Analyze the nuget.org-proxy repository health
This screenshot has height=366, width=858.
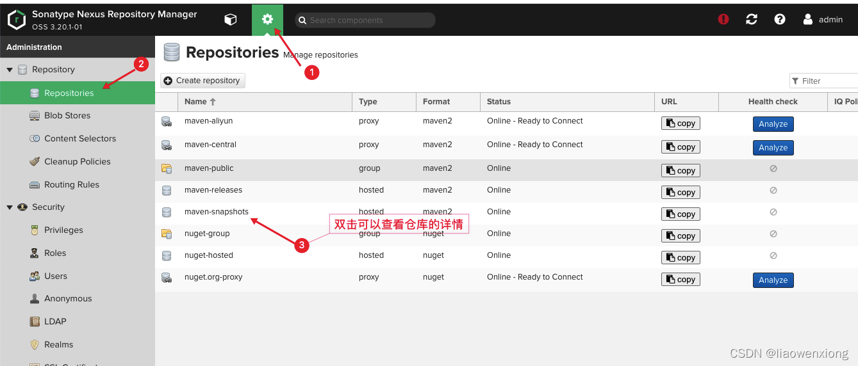773,280
